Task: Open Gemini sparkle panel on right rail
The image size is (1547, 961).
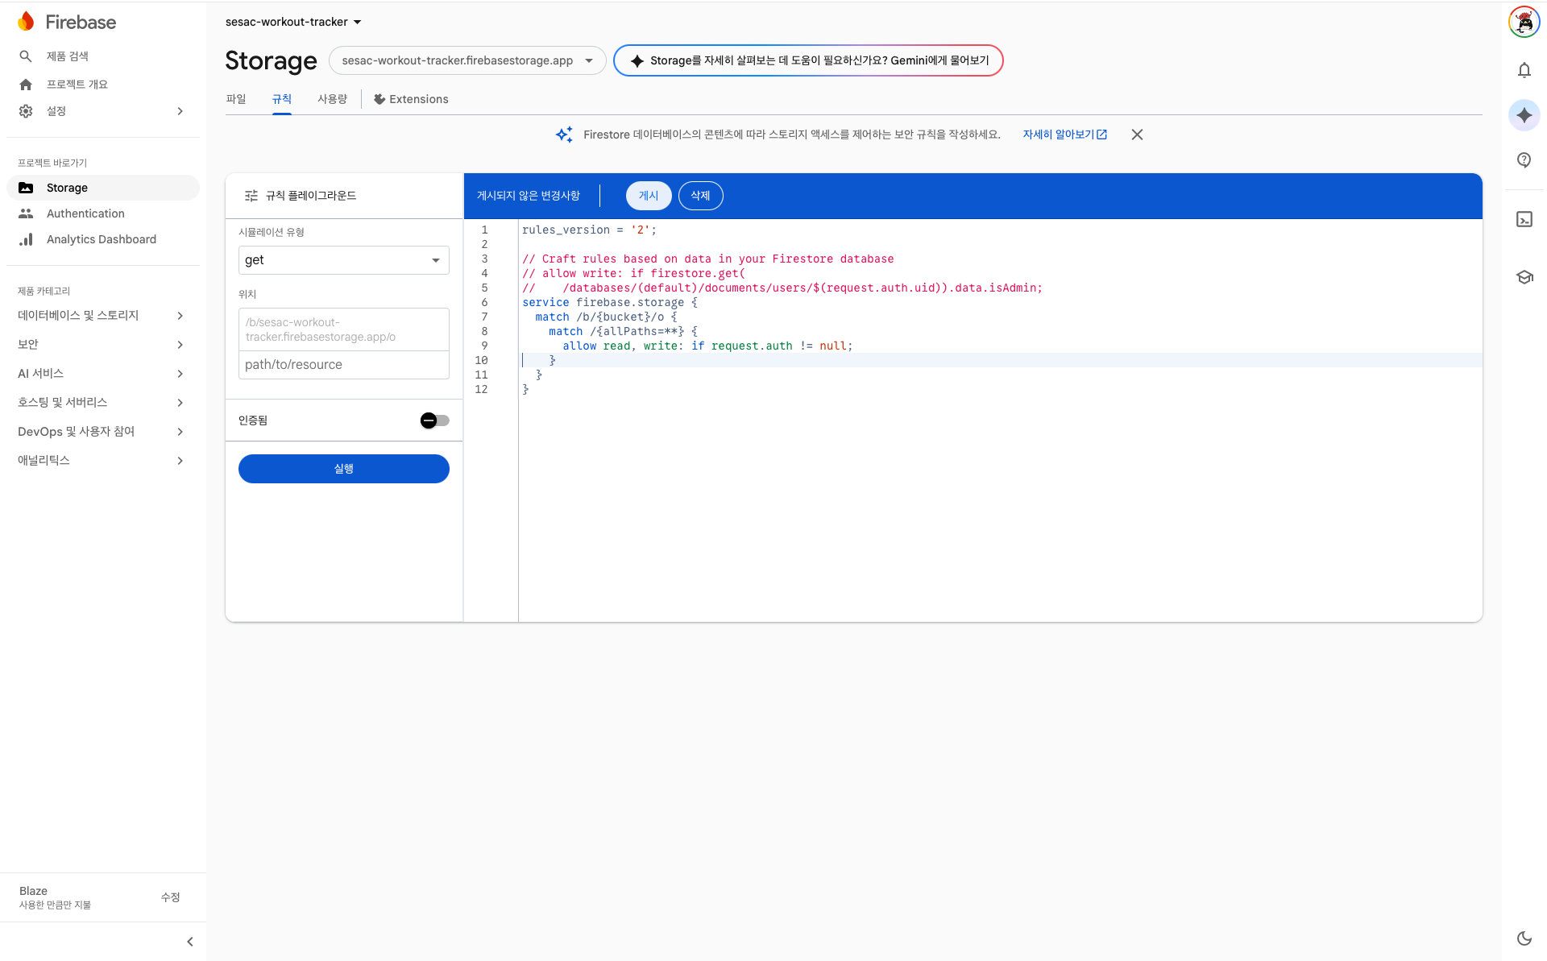Action: 1524,115
